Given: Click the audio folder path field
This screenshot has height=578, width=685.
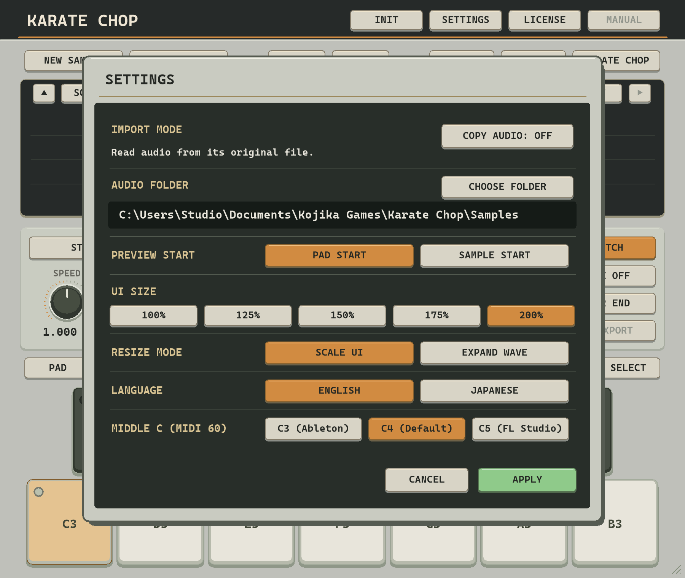Looking at the screenshot, I should [342, 215].
